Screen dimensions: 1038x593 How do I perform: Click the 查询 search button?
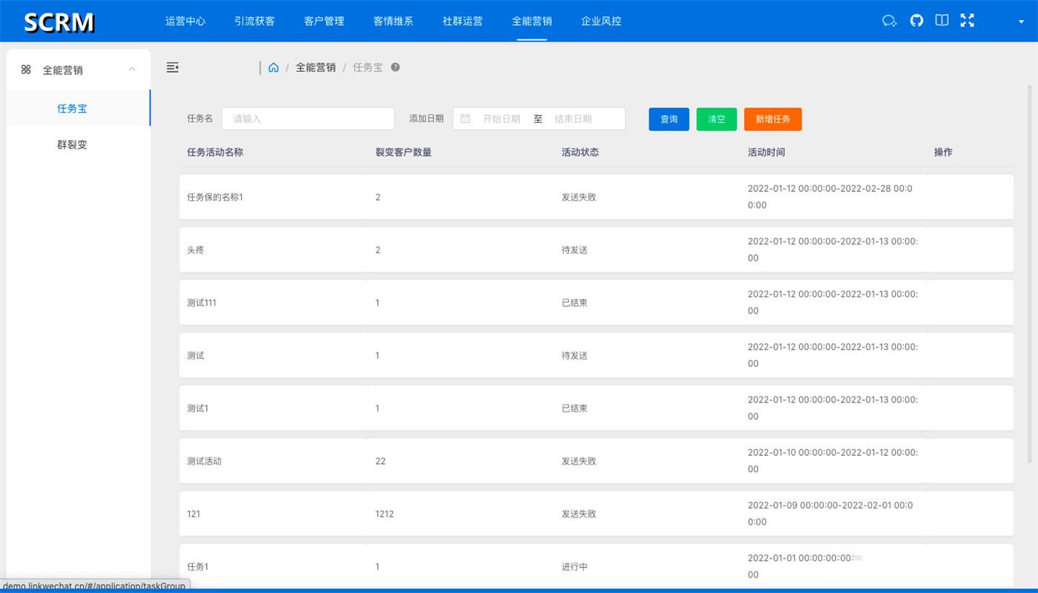click(669, 119)
